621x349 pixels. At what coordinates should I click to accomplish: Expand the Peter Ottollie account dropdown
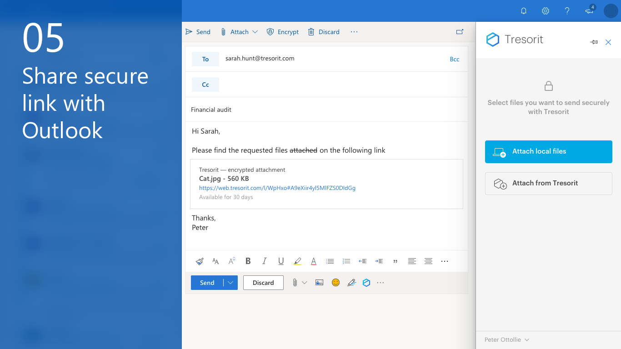[507, 340]
